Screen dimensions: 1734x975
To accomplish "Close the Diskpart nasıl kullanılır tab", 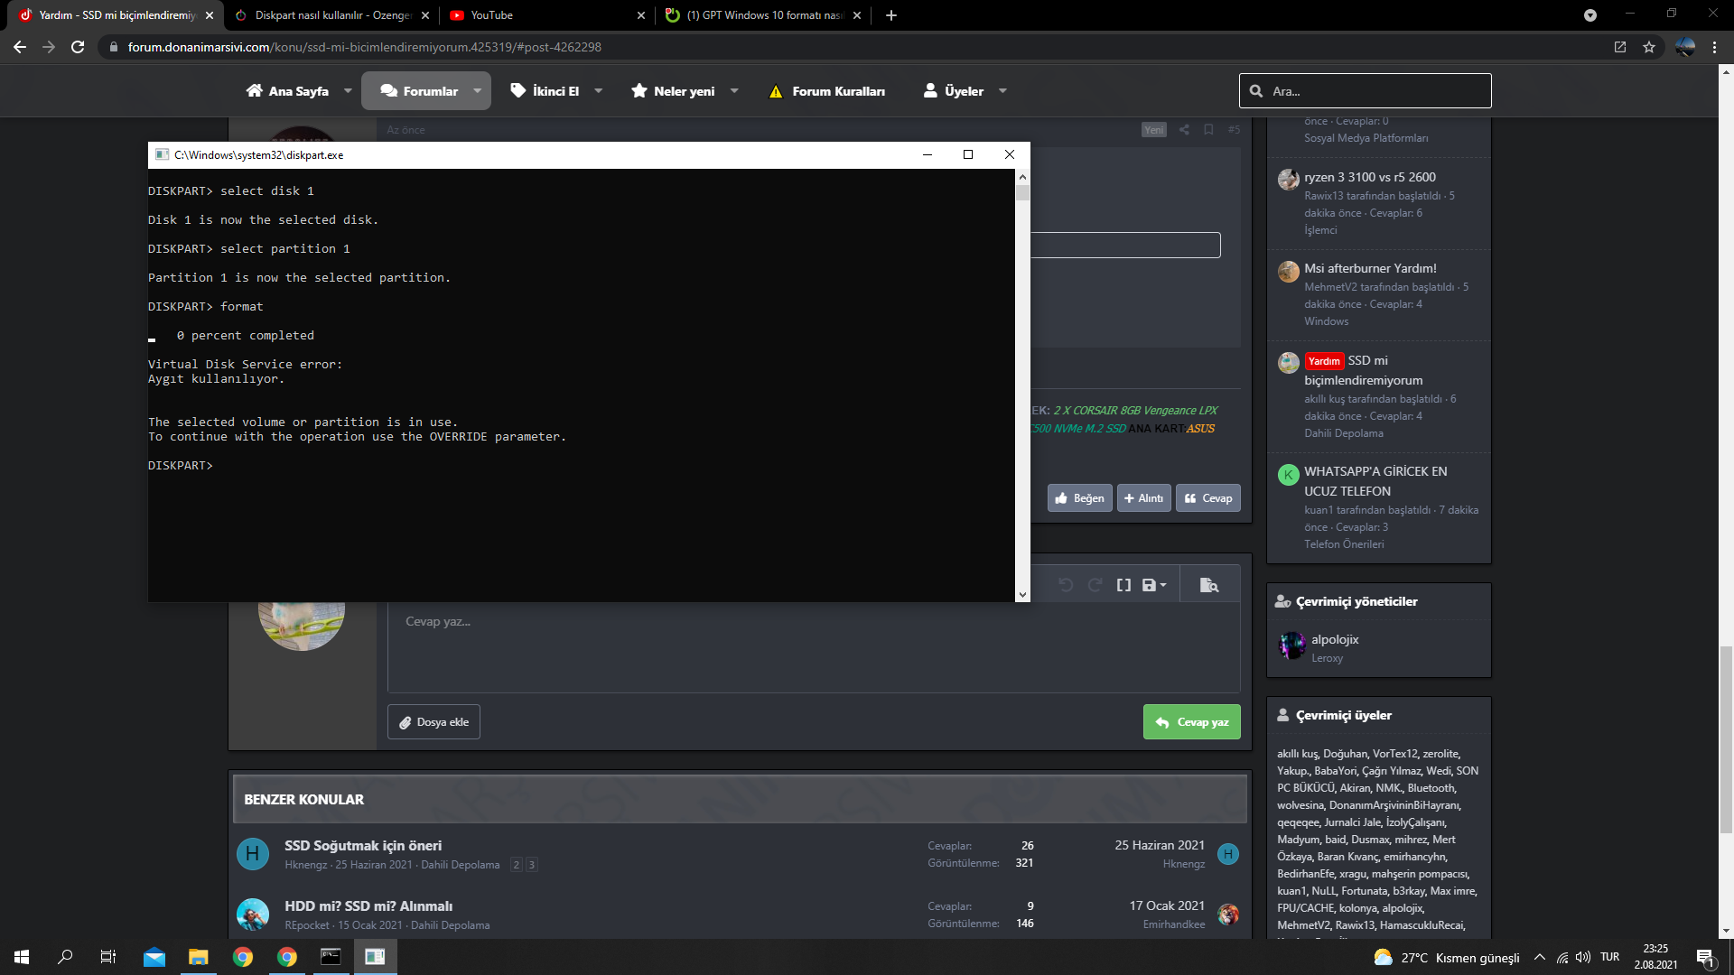I will (425, 15).
